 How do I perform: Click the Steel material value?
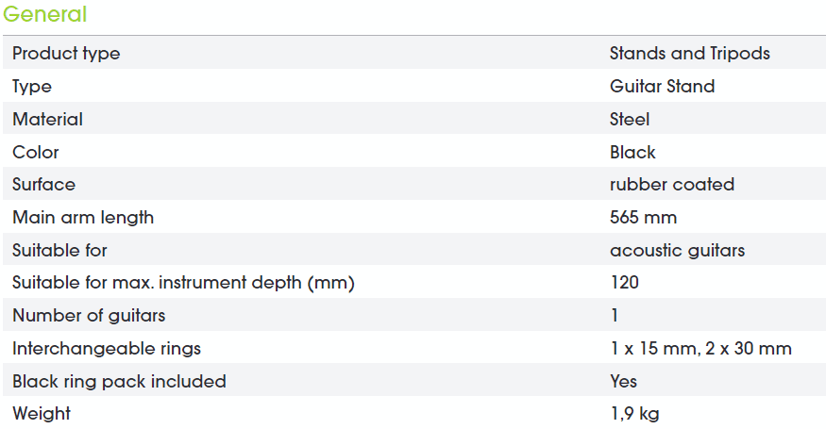click(x=630, y=119)
